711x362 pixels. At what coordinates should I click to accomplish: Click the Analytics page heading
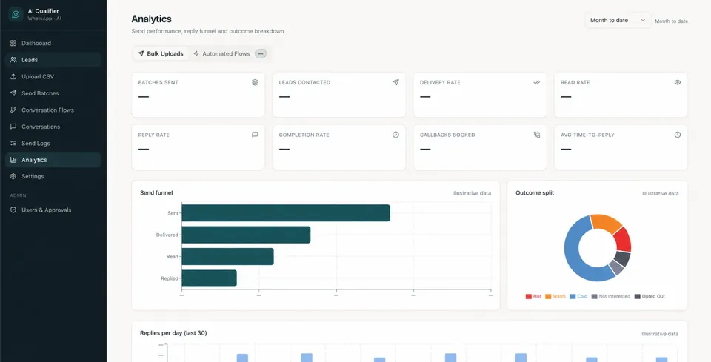coord(151,19)
